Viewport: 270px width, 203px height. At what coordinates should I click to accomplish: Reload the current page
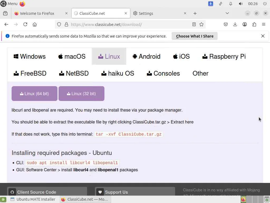25,25
